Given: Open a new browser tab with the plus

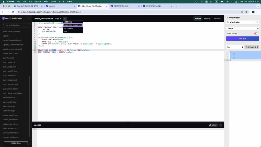Looking at the screenshot, I should click(176, 6).
